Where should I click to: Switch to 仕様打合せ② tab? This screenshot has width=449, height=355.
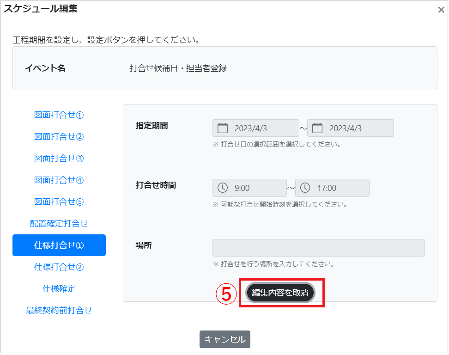[x=59, y=267]
